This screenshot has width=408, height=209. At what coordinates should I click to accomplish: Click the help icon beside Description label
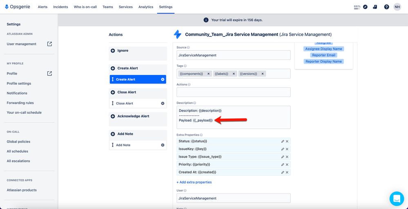tap(195, 103)
